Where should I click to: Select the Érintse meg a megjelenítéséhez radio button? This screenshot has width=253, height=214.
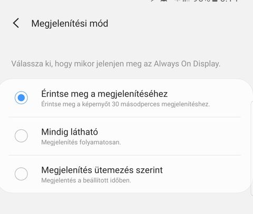(x=21, y=98)
